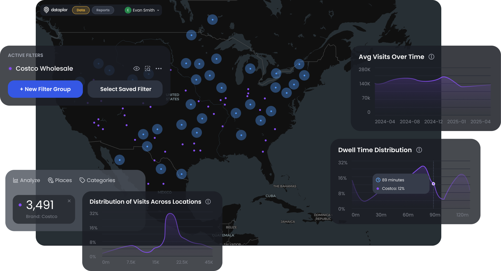
Task: Open the Select Saved Filter button
Action: tap(125, 89)
